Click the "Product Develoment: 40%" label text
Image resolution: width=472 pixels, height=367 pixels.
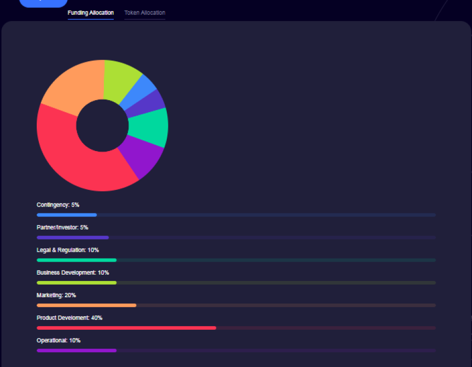[x=69, y=318]
